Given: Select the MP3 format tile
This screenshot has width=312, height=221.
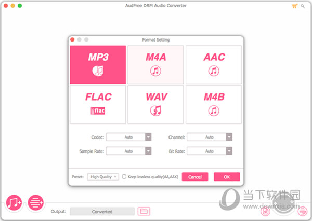Looking at the screenshot, I should 98,64.
